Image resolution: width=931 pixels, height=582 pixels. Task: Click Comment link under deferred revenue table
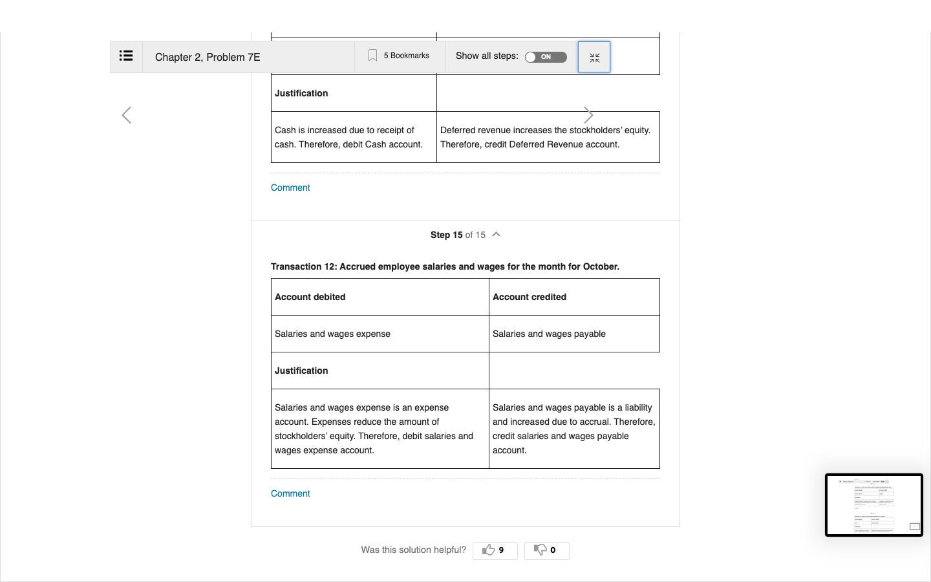click(x=290, y=188)
